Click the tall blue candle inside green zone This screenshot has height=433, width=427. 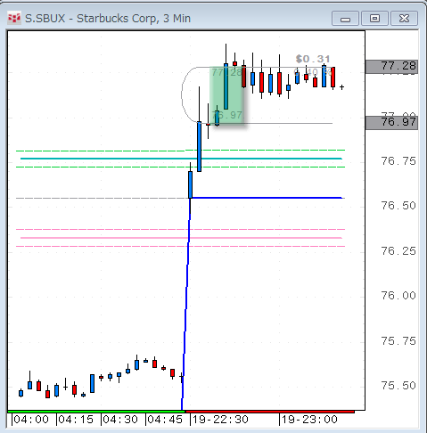(226, 86)
